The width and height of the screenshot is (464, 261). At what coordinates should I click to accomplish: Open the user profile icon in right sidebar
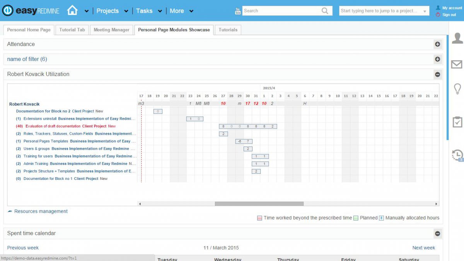tap(457, 38)
